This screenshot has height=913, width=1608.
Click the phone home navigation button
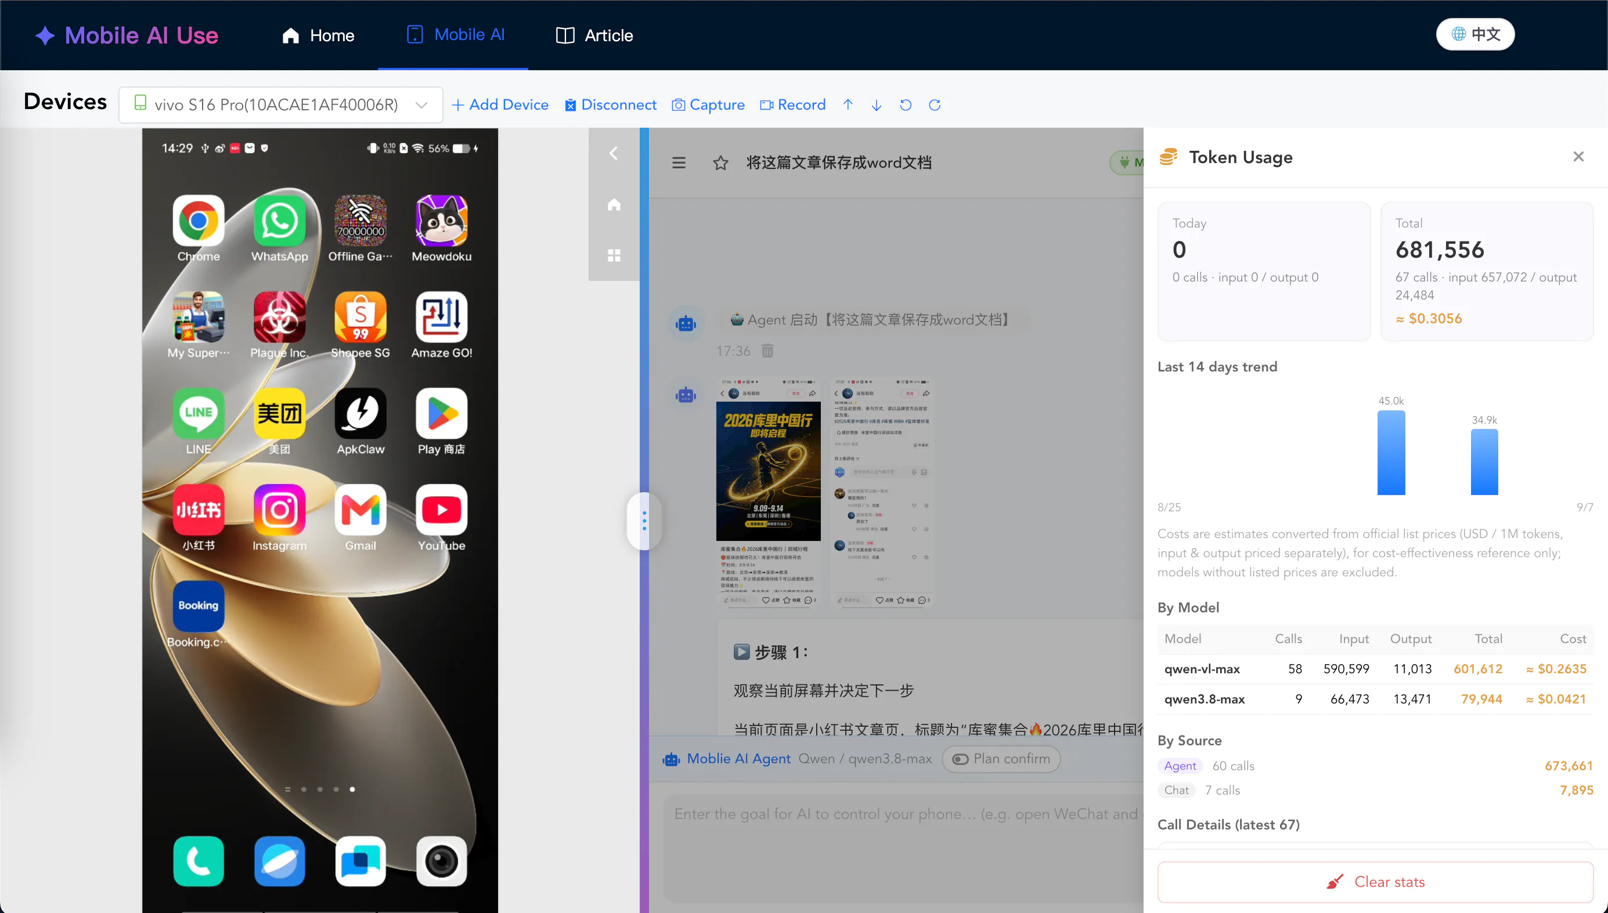tap(614, 204)
